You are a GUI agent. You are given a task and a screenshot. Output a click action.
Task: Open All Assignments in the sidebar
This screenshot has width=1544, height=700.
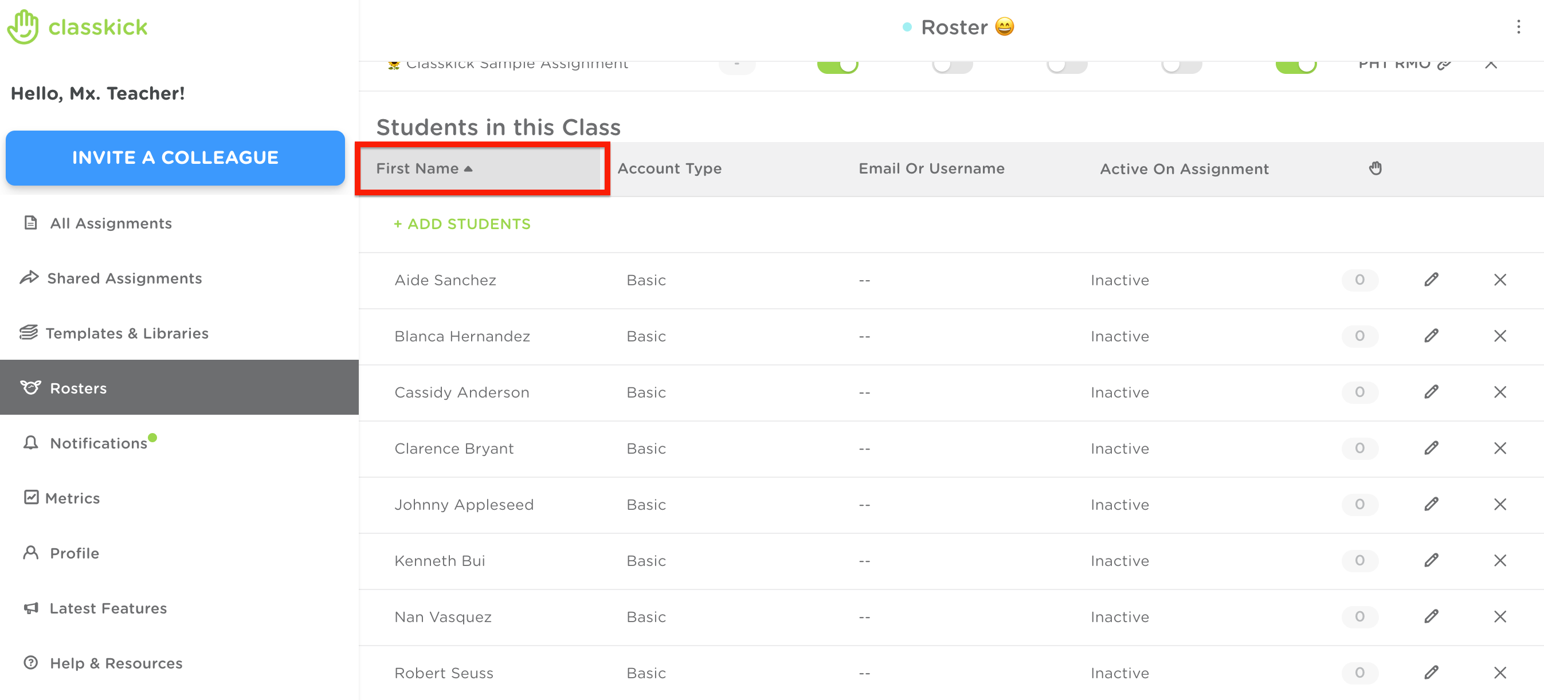click(111, 223)
